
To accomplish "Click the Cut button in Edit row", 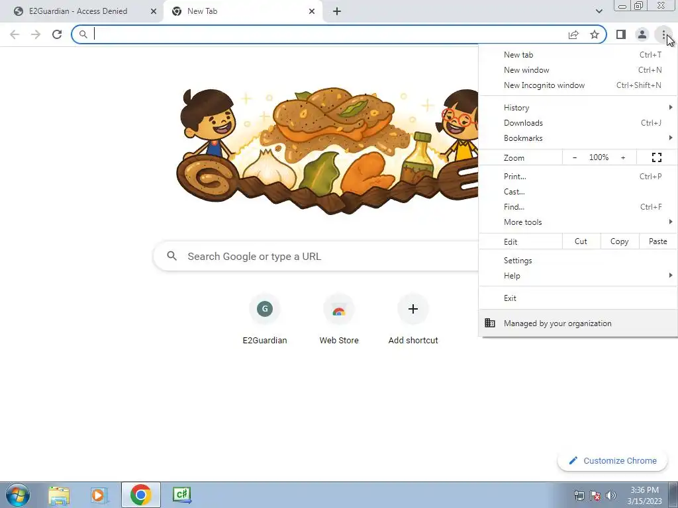I will [581, 241].
